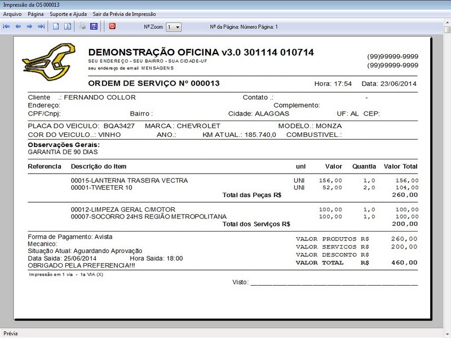Open the Arquivo menu
Screen dimensions: 451x338
[x=12, y=14]
